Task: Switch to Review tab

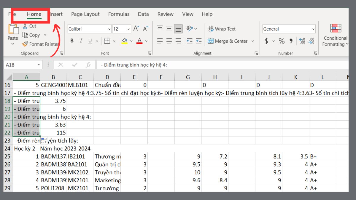Action: (166, 14)
